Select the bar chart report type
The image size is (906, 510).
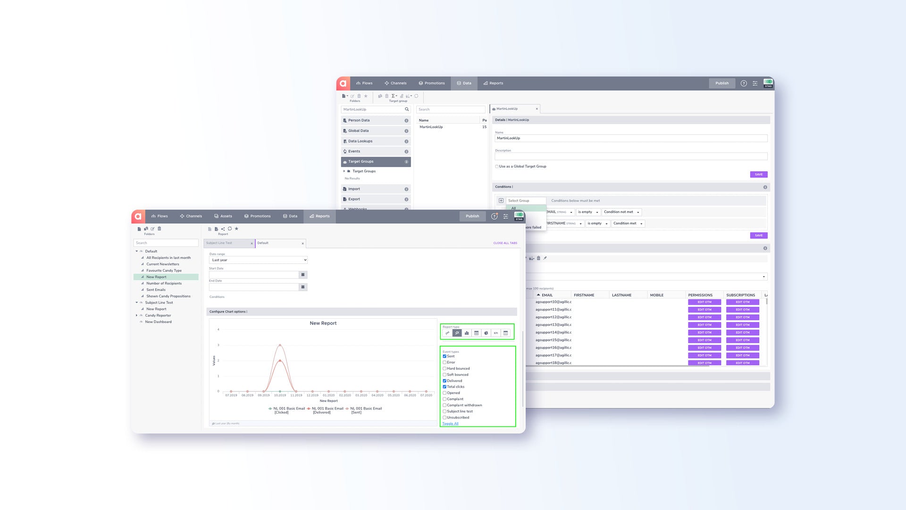[x=467, y=333]
